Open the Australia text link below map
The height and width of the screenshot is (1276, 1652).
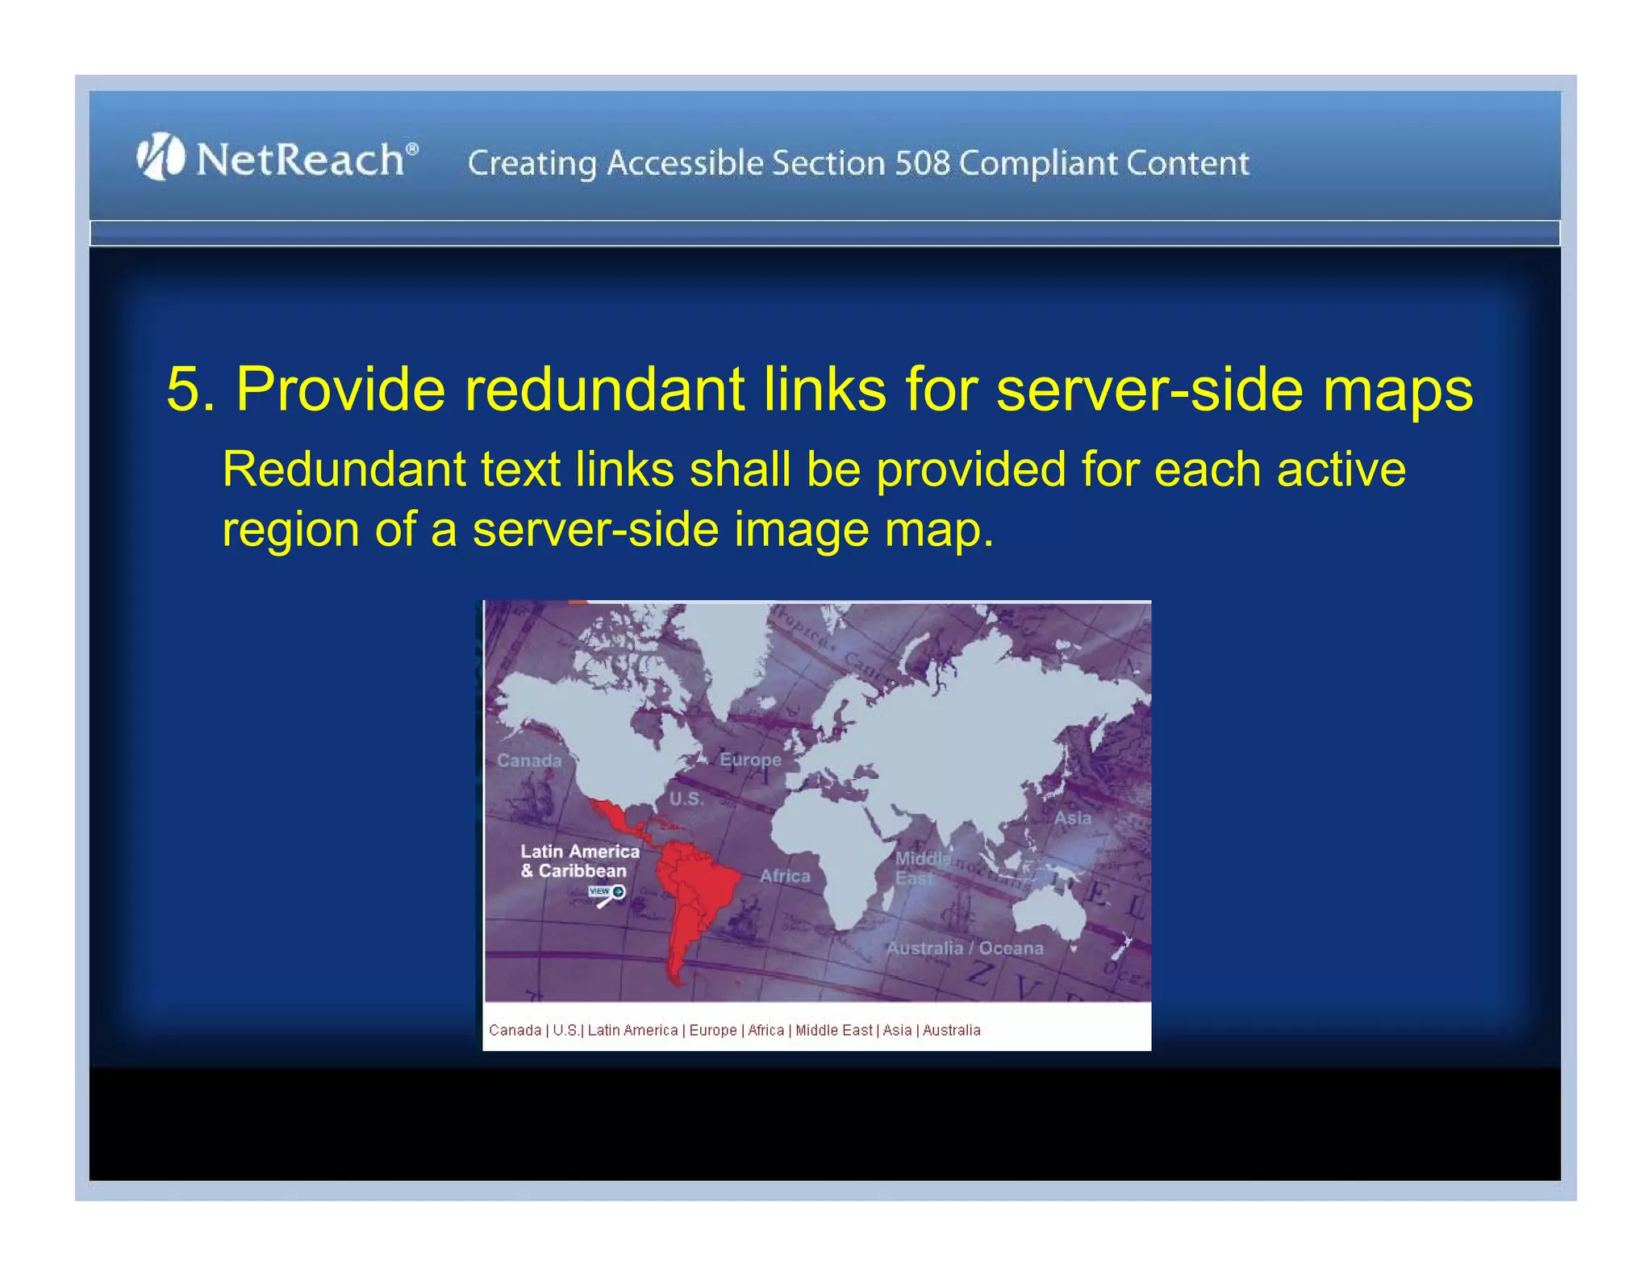(x=952, y=1030)
